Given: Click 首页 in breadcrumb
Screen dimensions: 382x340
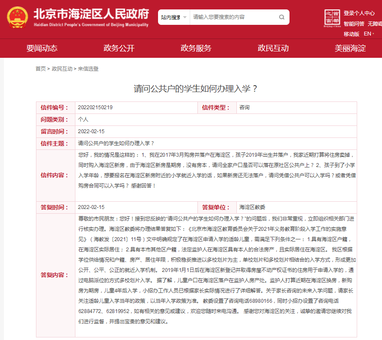Looking at the screenshot, I should tap(41, 69).
